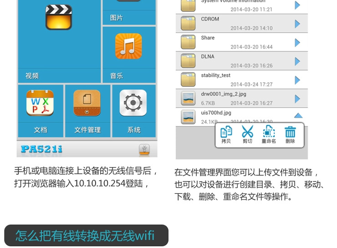Open the stability_test folder entry
Image resolution: width=337 pixels, height=248 pixels.
[x=241, y=80]
